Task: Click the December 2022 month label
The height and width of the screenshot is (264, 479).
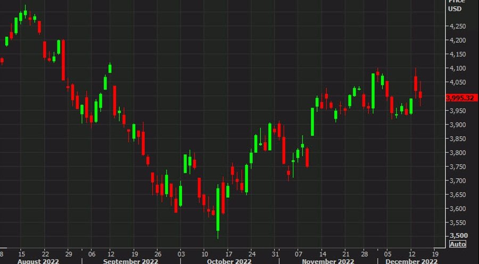Action: [411, 261]
